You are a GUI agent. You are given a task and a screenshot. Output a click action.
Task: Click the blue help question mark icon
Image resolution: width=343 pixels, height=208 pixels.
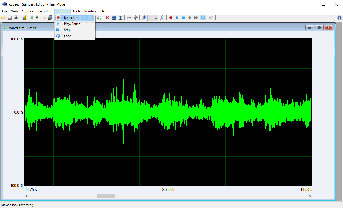tap(339, 18)
